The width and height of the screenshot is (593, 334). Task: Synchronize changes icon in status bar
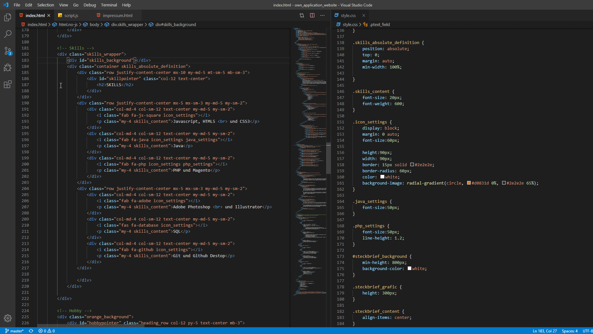(31, 331)
